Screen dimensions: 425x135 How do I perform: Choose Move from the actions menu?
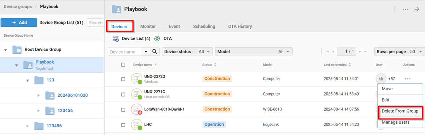click(x=400, y=89)
